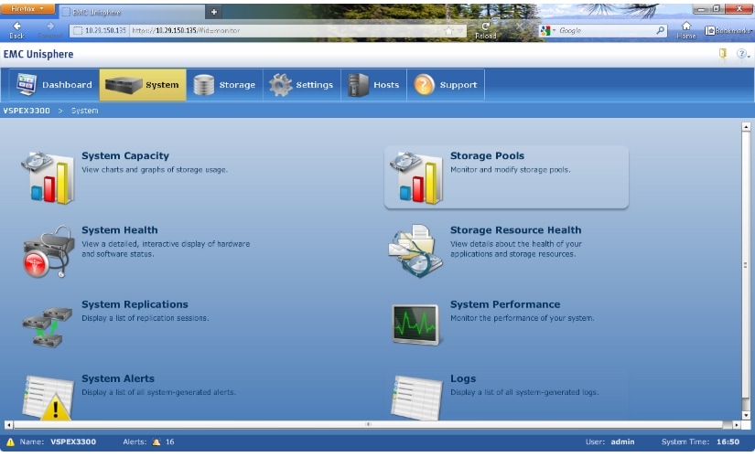Click 'View charts and graphs of storage usage.'
The image size is (755, 457).
155,170
